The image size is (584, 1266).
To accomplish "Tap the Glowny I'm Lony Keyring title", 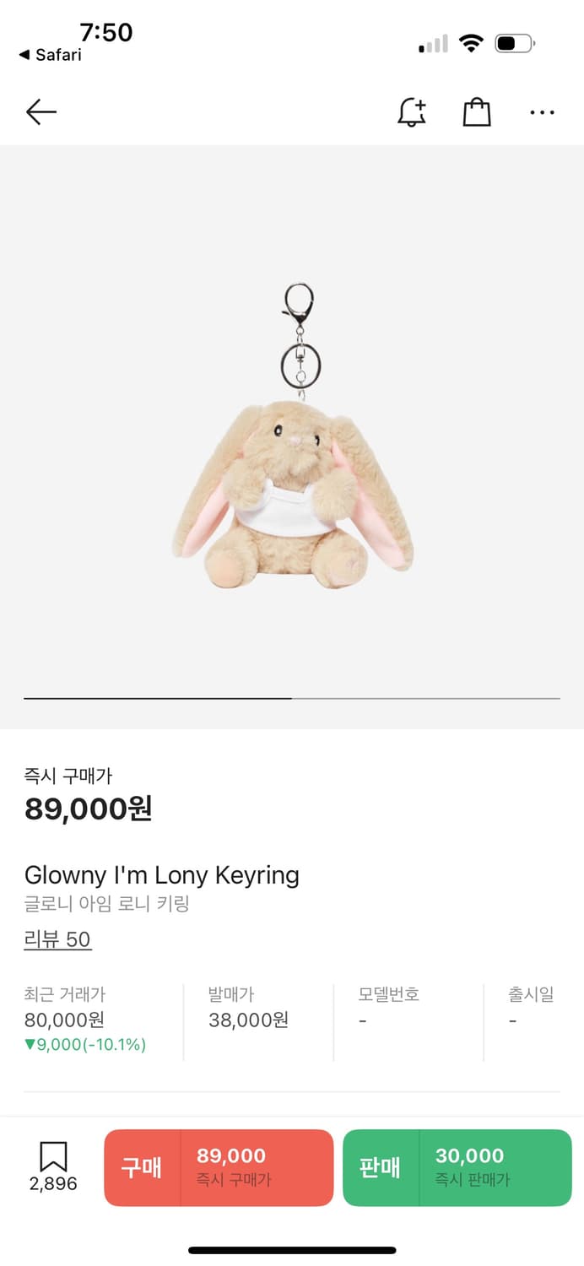I will pos(162,874).
